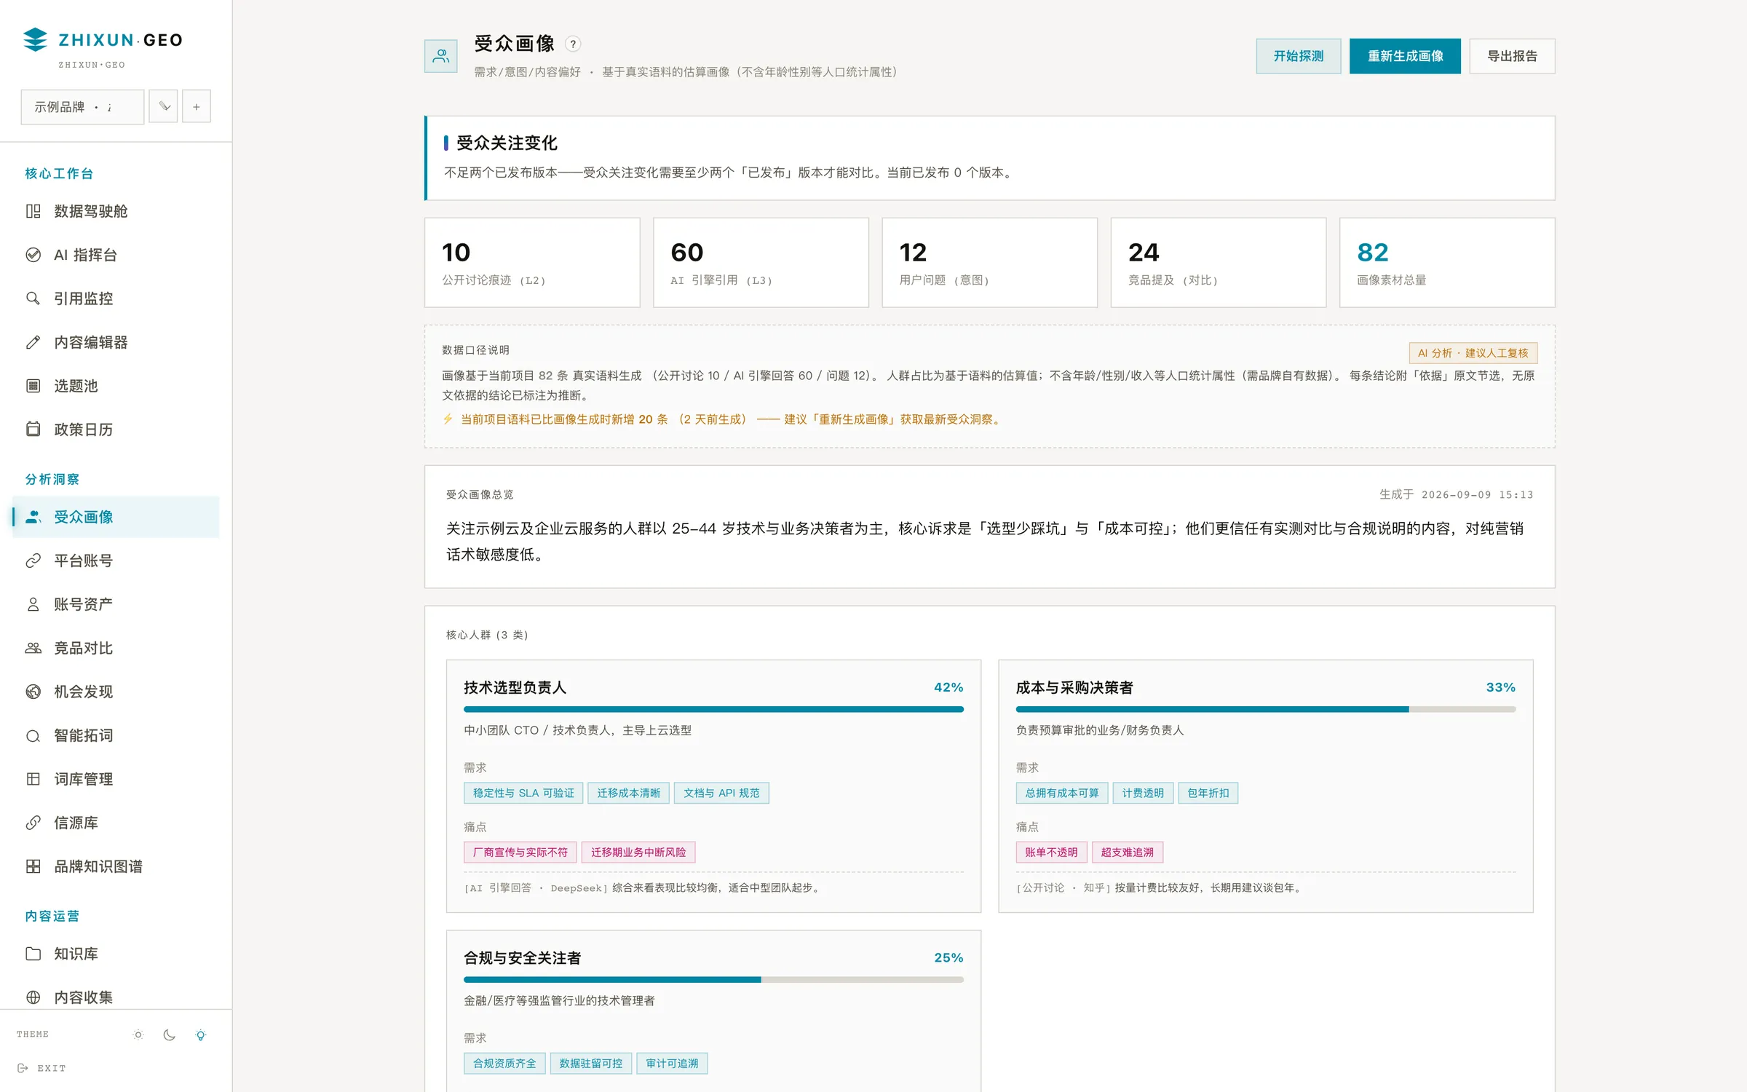Viewport: 1747px width, 1092px height.
Task: Click the 数据驻留可控 tag
Action: point(591,1064)
